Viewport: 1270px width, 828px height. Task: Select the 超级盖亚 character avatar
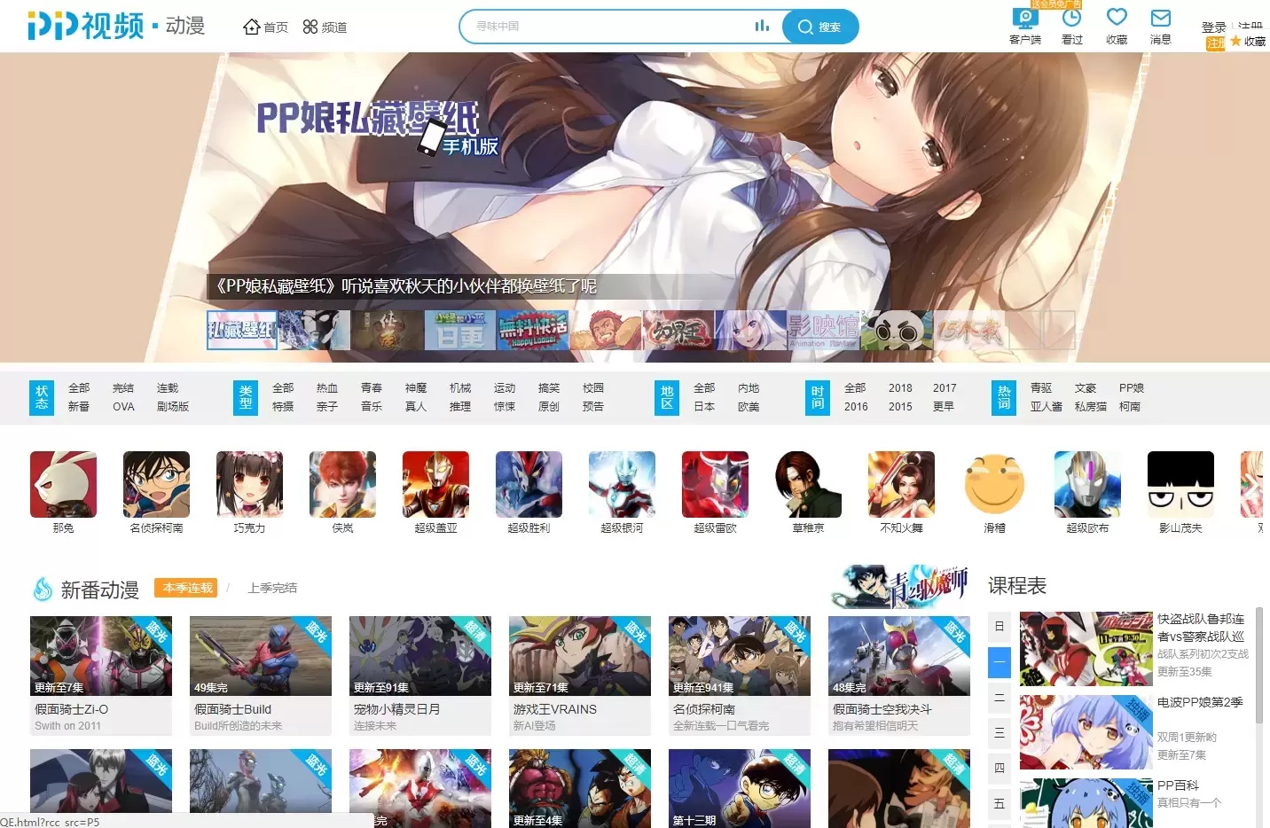(435, 484)
